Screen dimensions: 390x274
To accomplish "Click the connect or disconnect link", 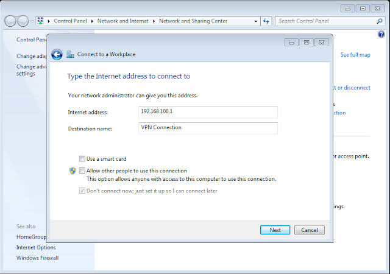I will pyautogui.click(x=352, y=88).
